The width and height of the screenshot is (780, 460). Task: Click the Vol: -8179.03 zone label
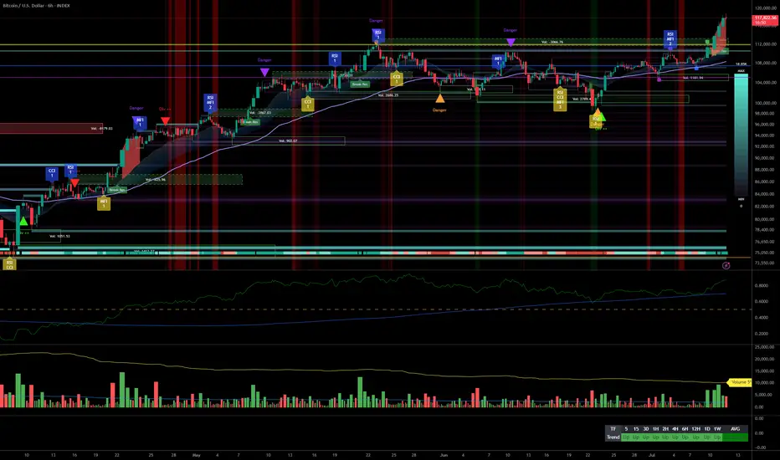[101, 128]
